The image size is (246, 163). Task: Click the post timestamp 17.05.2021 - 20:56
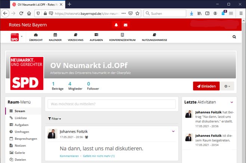(x=71, y=137)
